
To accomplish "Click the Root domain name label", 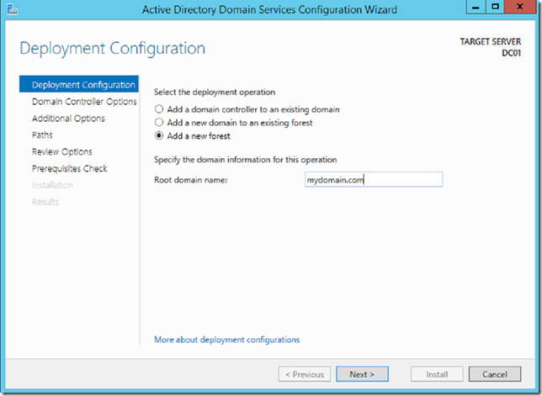I will tap(190, 180).
